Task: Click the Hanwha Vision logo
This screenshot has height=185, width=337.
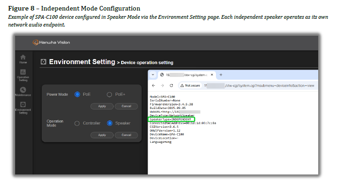Action: [x=51, y=43]
